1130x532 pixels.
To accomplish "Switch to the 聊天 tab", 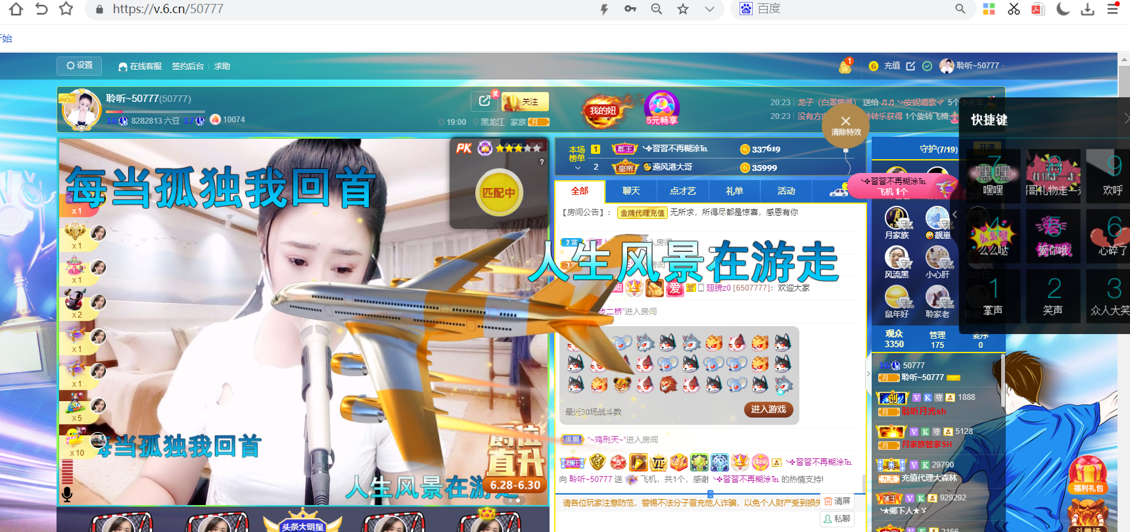I will coord(631,191).
